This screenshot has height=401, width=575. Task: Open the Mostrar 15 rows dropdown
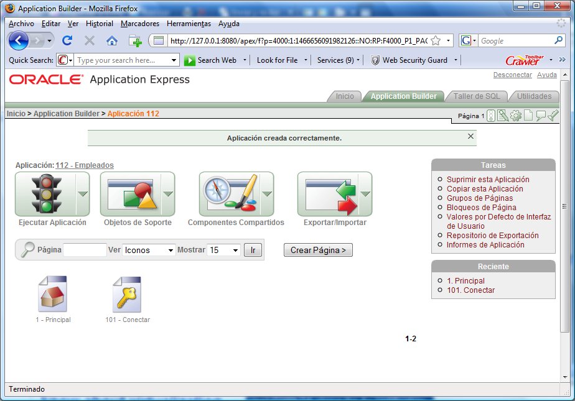tap(223, 250)
